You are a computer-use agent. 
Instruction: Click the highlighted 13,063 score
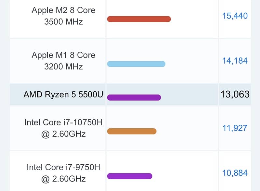pyautogui.click(x=235, y=95)
